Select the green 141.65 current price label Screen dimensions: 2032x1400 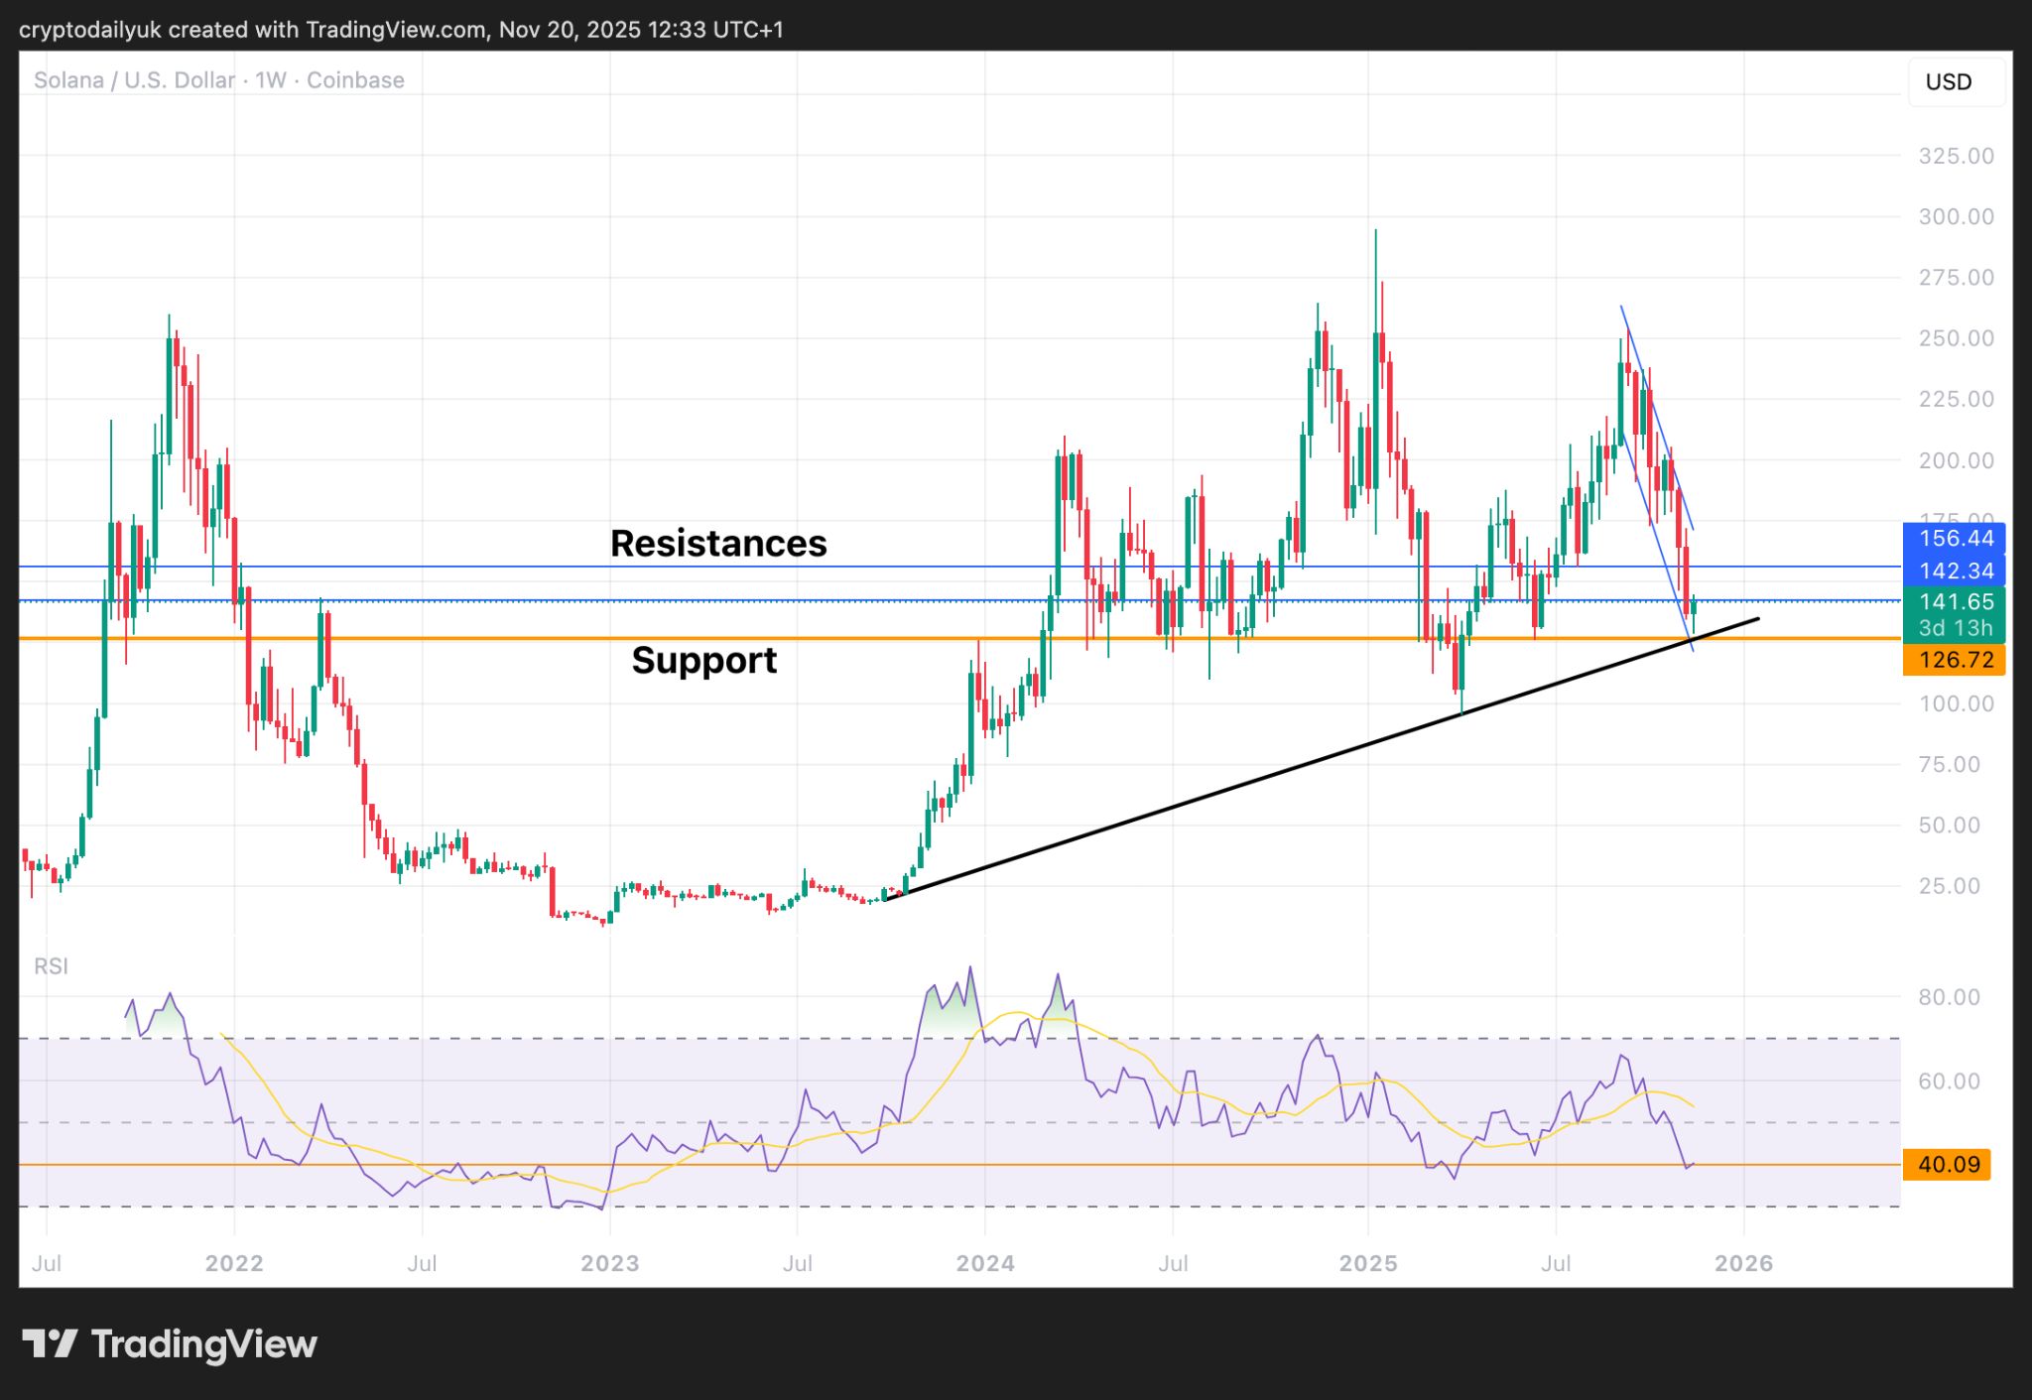tap(1955, 601)
